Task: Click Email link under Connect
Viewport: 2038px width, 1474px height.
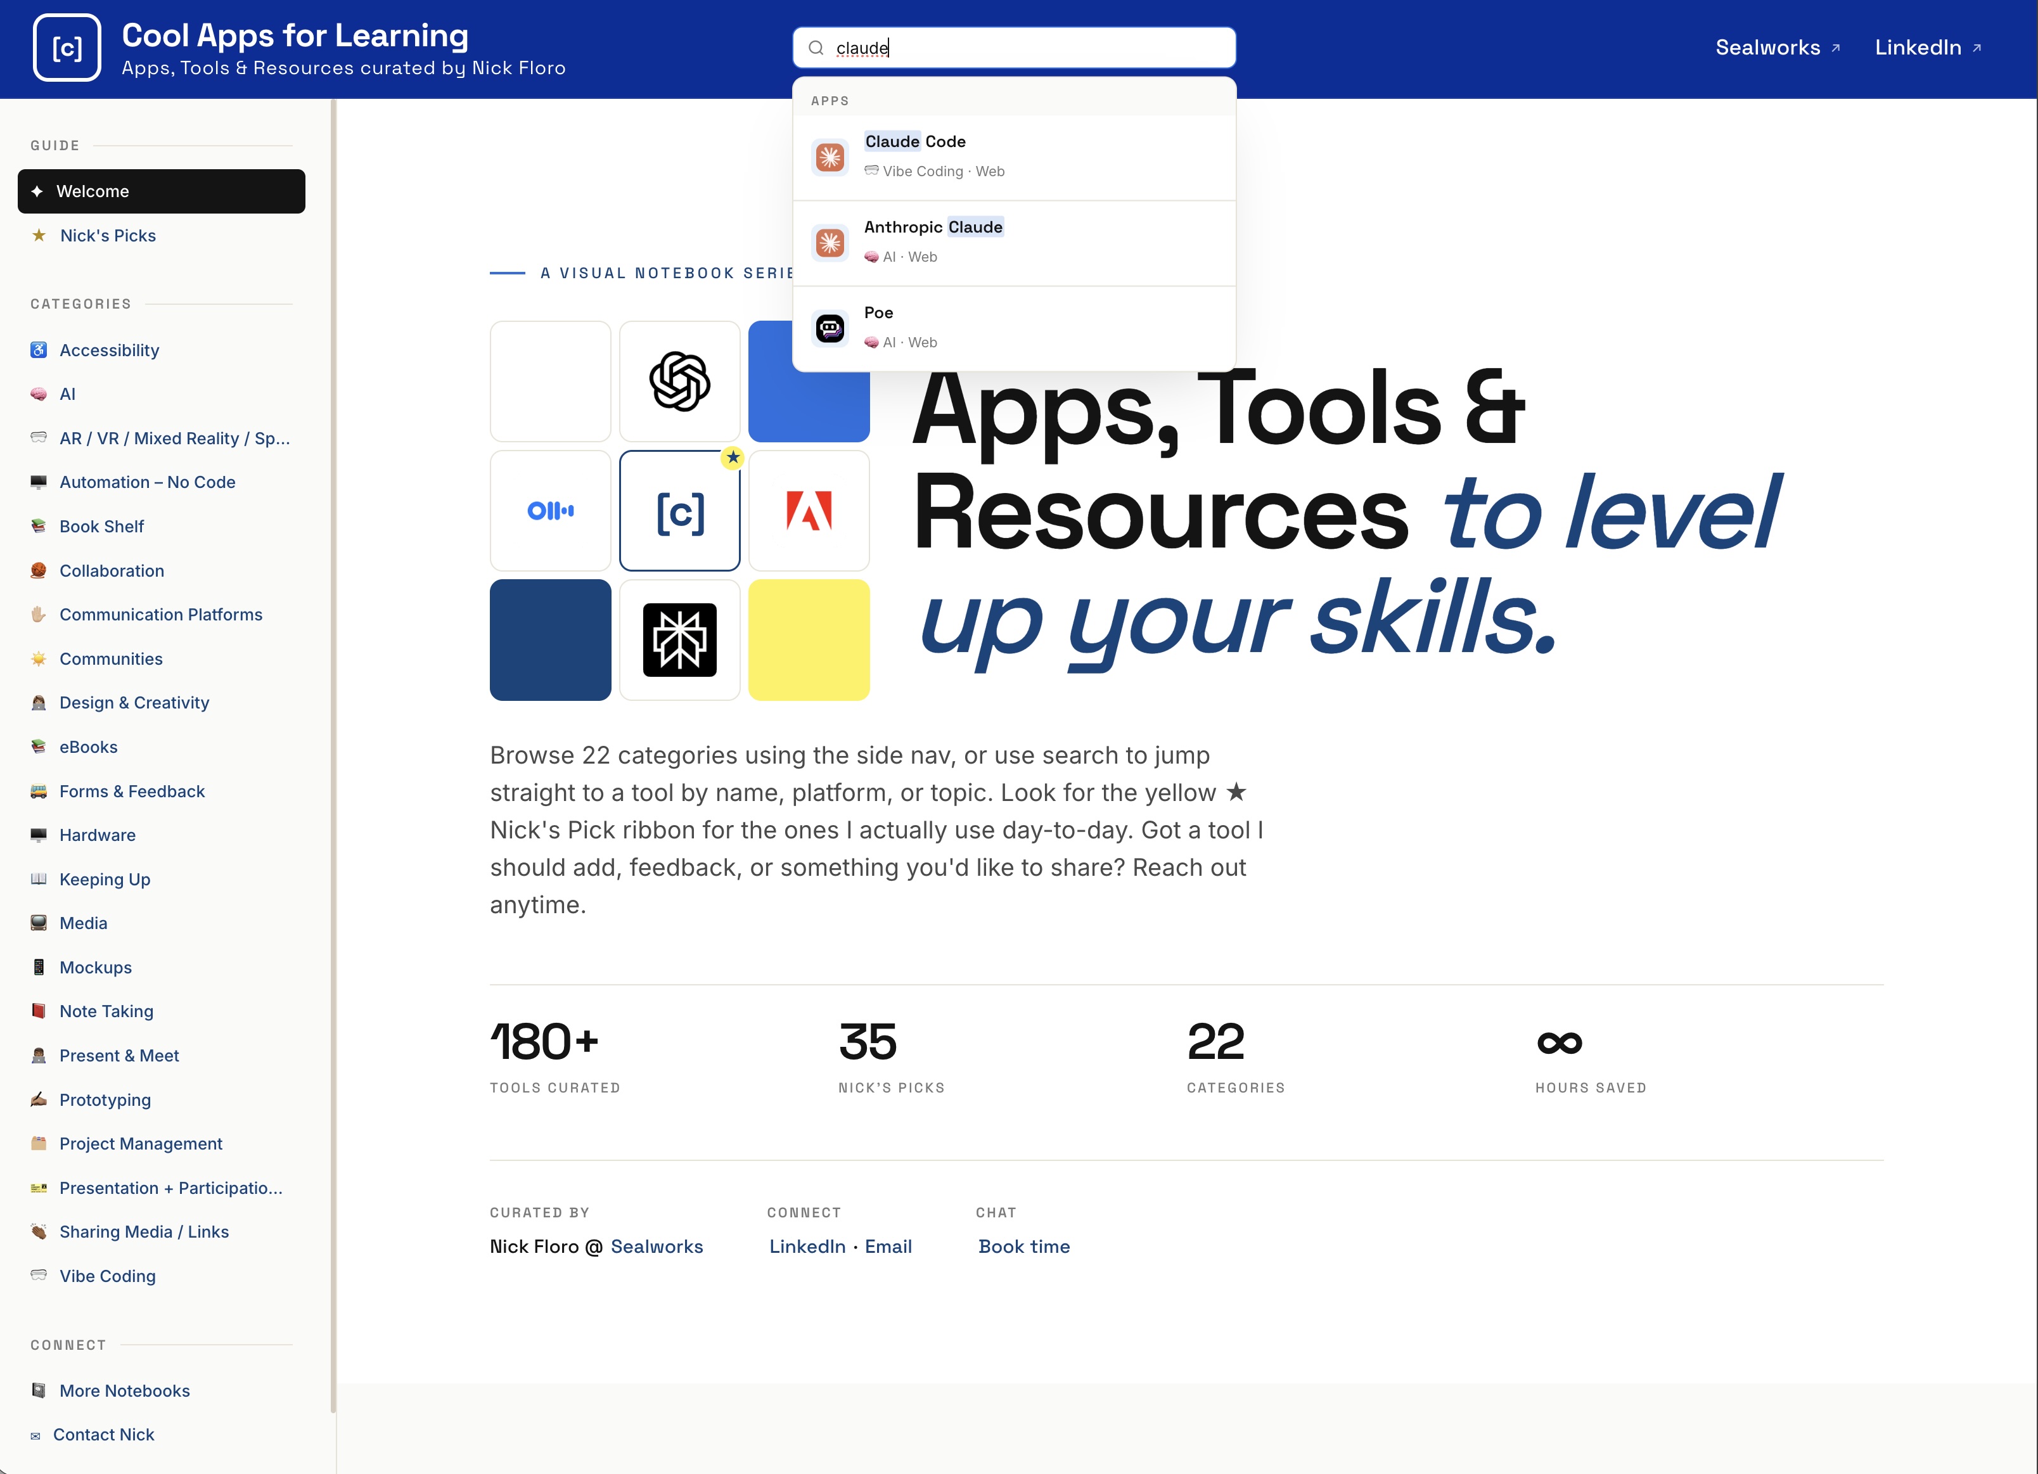Action: pos(888,1246)
